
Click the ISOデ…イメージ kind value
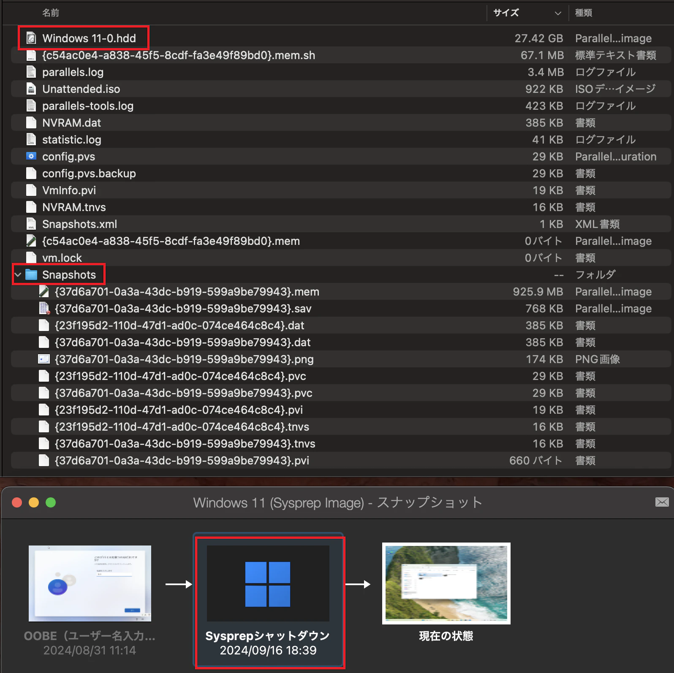click(x=615, y=89)
